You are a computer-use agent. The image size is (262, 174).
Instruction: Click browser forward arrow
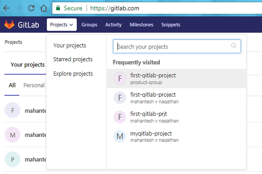coord(19,8)
